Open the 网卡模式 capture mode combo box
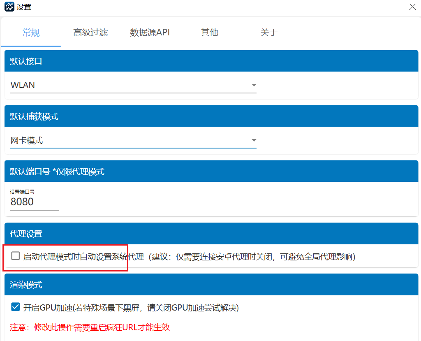 (127, 141)
